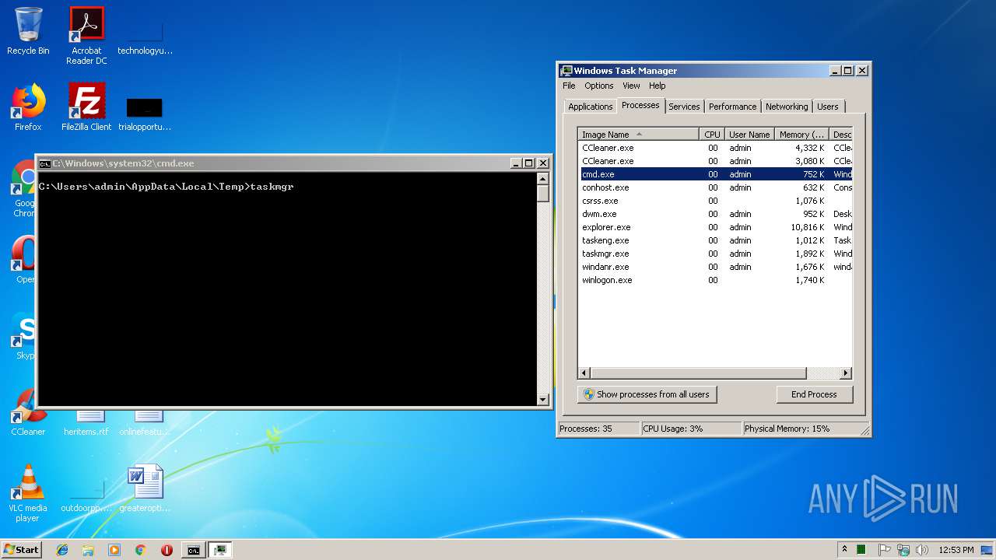
Task: Switch to the Networking tab
Action: [x=787, y=107]
